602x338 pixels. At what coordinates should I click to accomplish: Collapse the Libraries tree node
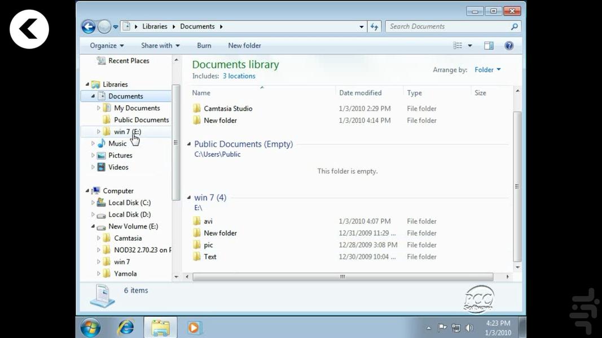click(86, 84)
